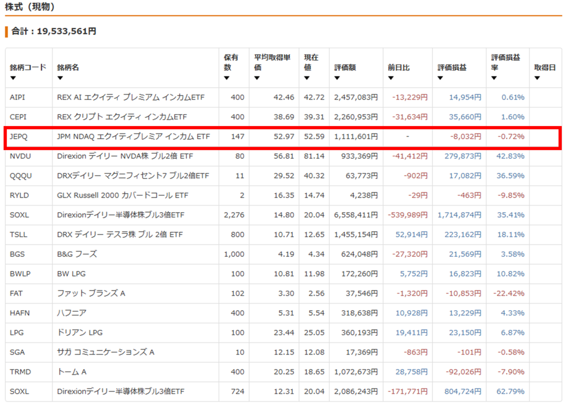Click name ファット ブランズ A
This screenshot has height=404, width=565.
pyautogui.click(x=91, y=293)
